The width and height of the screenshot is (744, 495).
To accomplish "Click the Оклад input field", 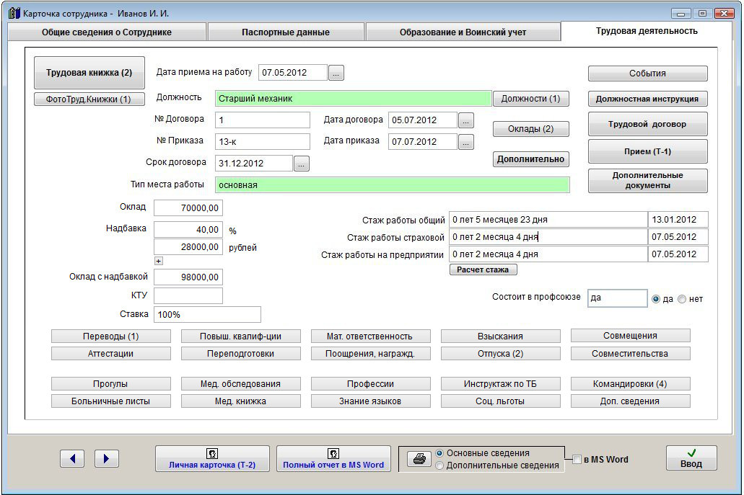I will click(x=188, y=208).
